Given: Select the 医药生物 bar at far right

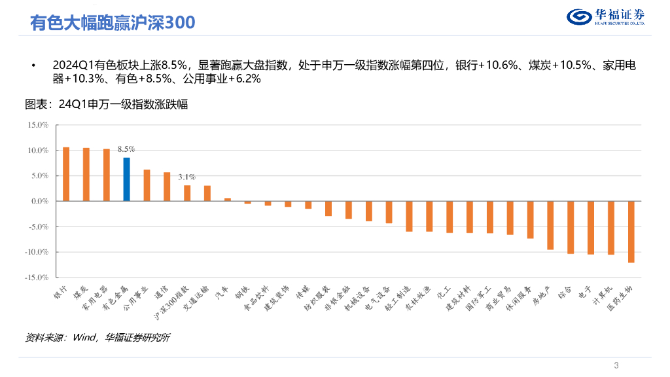Looking at the screenshot, I should point(631,232).
